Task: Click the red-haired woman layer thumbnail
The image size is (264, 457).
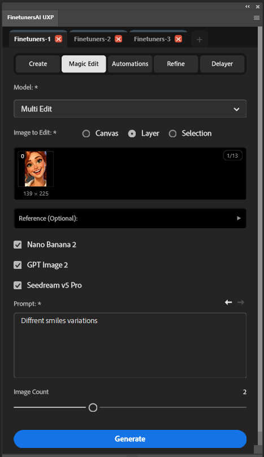Action: 36,169
